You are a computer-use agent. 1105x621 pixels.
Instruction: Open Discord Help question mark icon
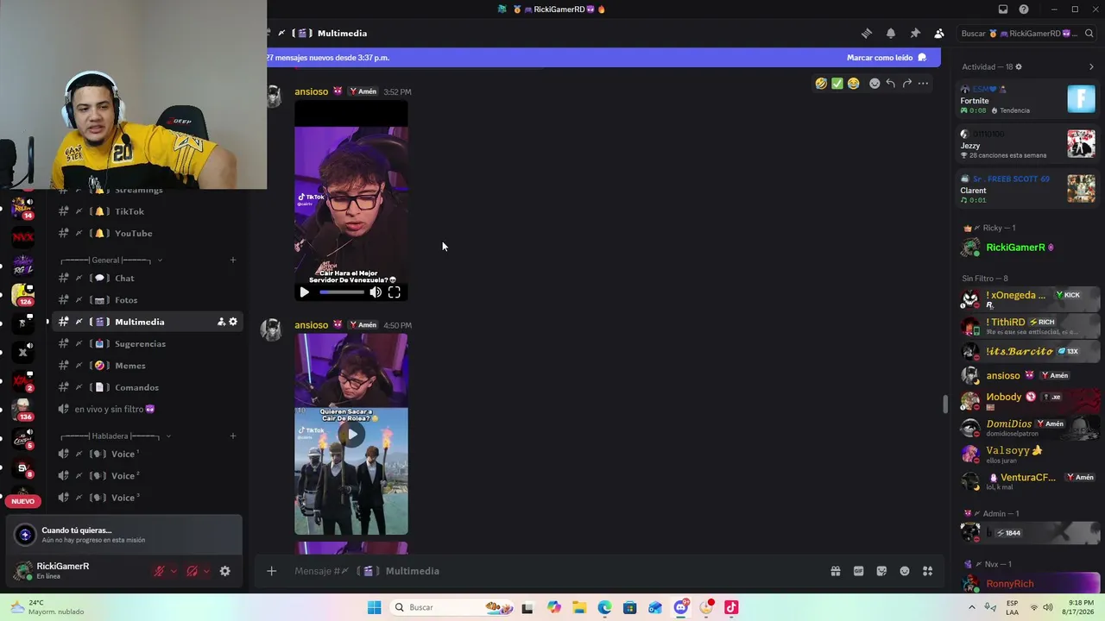click(1024, 9)
